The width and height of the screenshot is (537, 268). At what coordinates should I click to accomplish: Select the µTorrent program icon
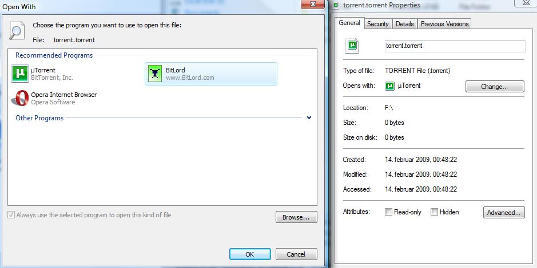coord(20,74)
